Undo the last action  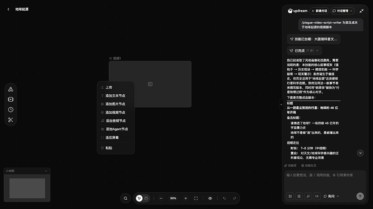point(224,198)
